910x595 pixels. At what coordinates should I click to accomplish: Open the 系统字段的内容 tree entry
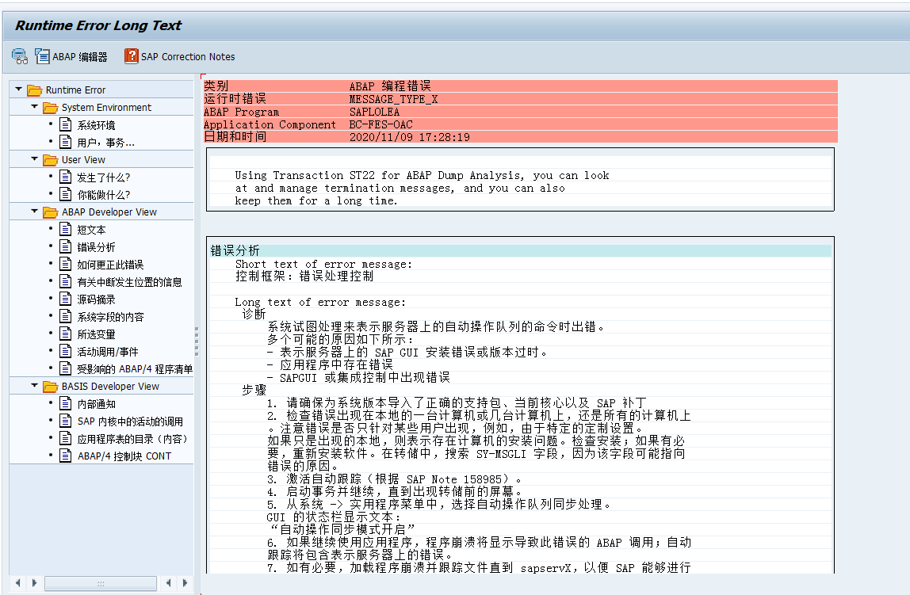[x=110, y=317]
